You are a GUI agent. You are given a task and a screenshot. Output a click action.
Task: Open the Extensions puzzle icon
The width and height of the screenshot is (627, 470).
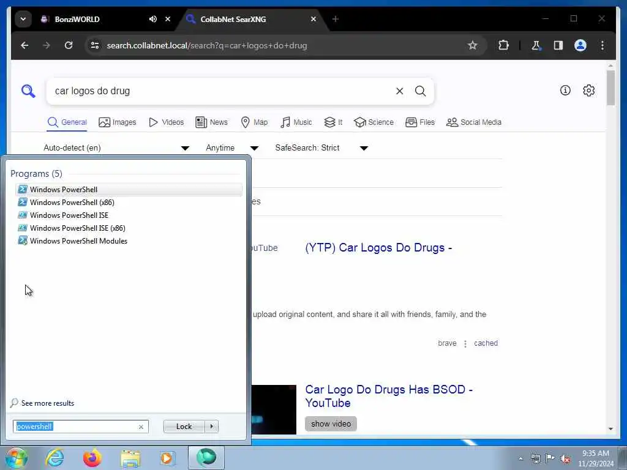point(503,45)
